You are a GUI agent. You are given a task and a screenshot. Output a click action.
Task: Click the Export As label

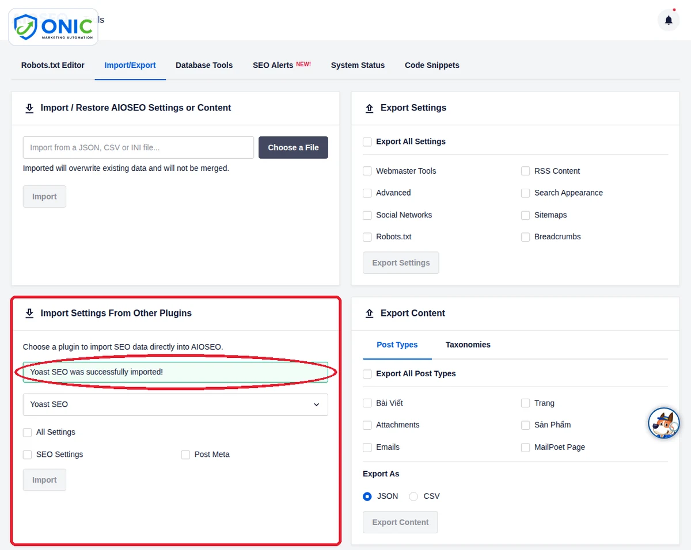pyautogui.click(x=381, y=474)
